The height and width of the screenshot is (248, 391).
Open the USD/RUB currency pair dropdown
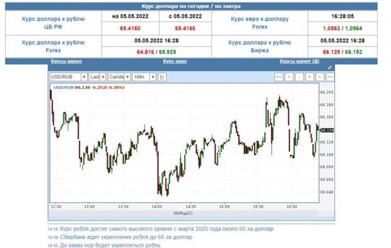click(x=68, y=77)
